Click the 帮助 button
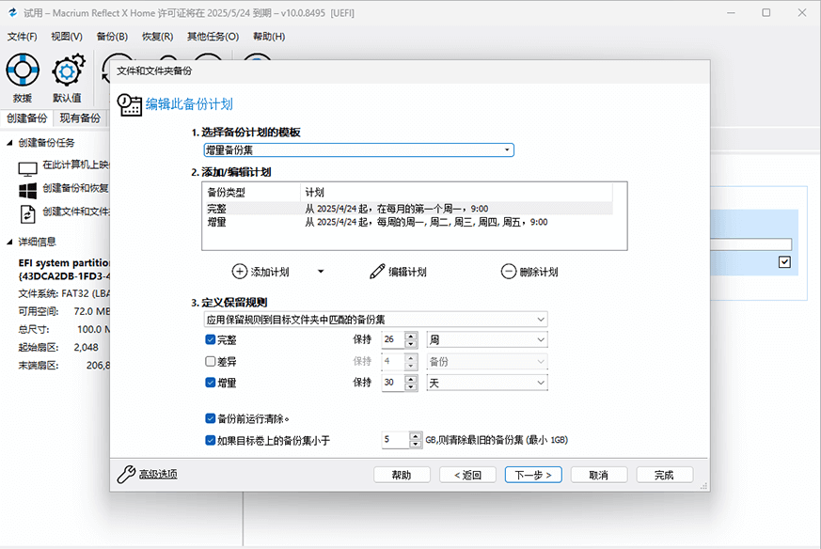The height and width of the screenshot is (549, 821). [x=401, y=475]
